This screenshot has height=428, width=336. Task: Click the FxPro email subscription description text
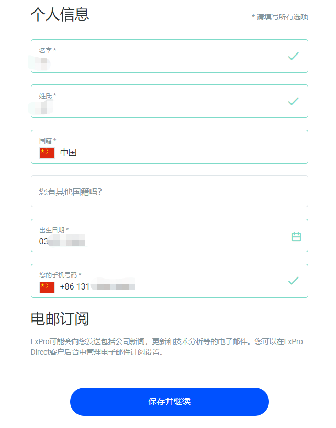[x=166, y=347]
